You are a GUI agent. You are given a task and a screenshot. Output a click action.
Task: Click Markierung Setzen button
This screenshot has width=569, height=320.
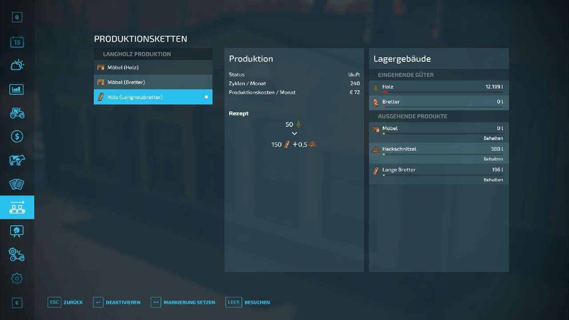(x=183, y=302)
